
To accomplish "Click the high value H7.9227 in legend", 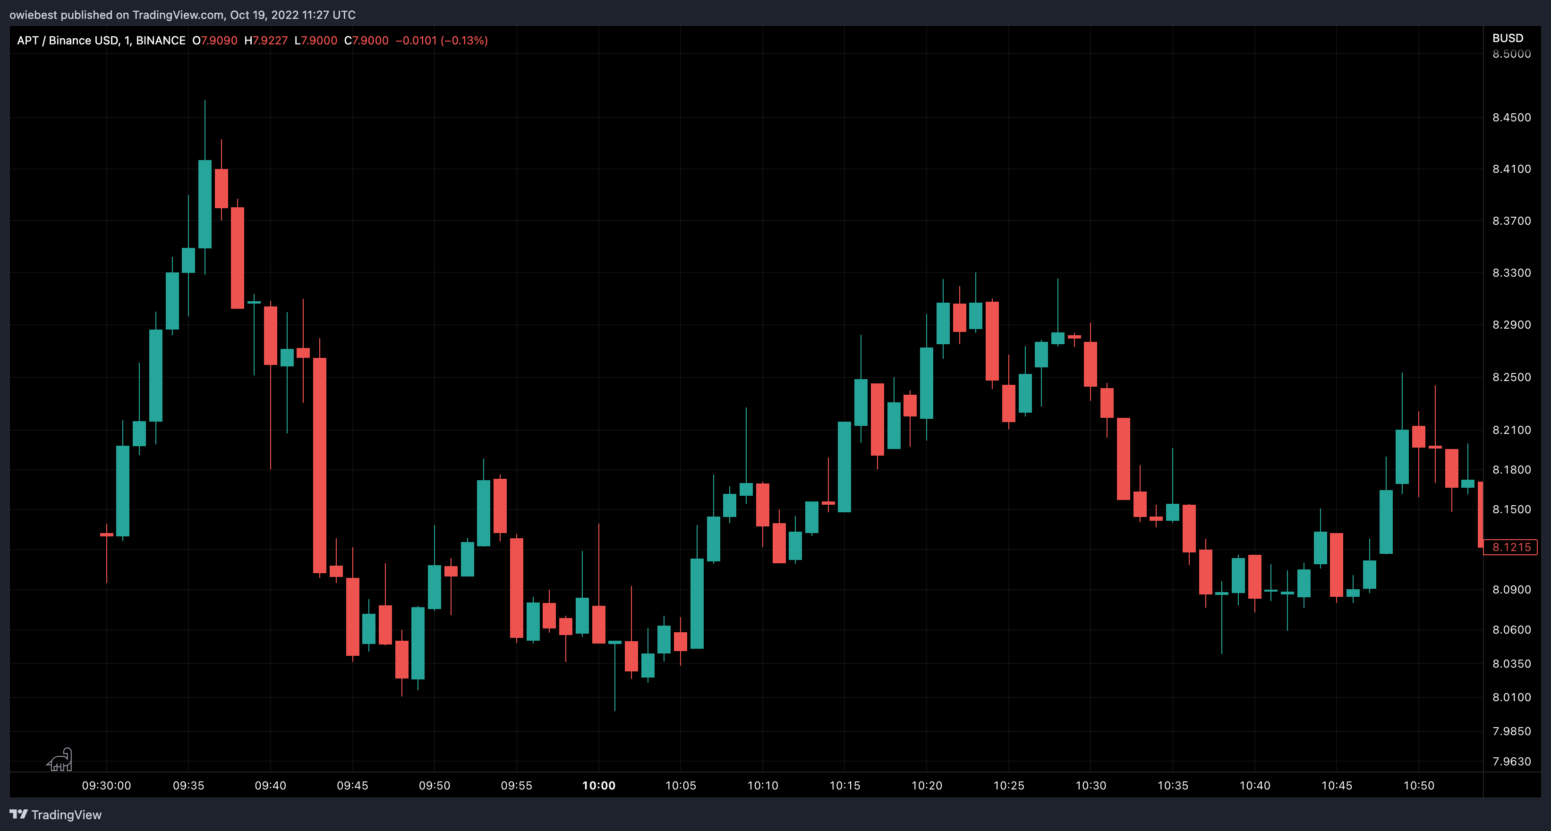I will coord(266,40).
